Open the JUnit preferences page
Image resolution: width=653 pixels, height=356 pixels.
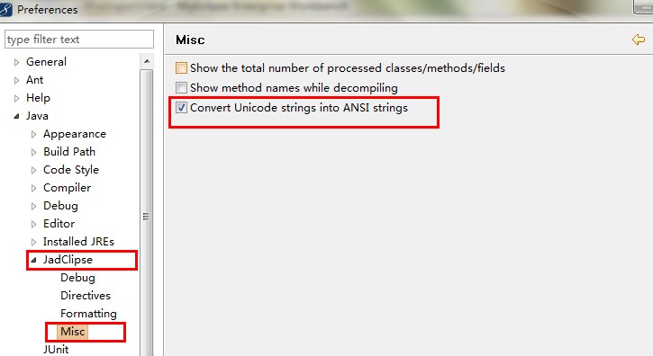coord(56,350)
